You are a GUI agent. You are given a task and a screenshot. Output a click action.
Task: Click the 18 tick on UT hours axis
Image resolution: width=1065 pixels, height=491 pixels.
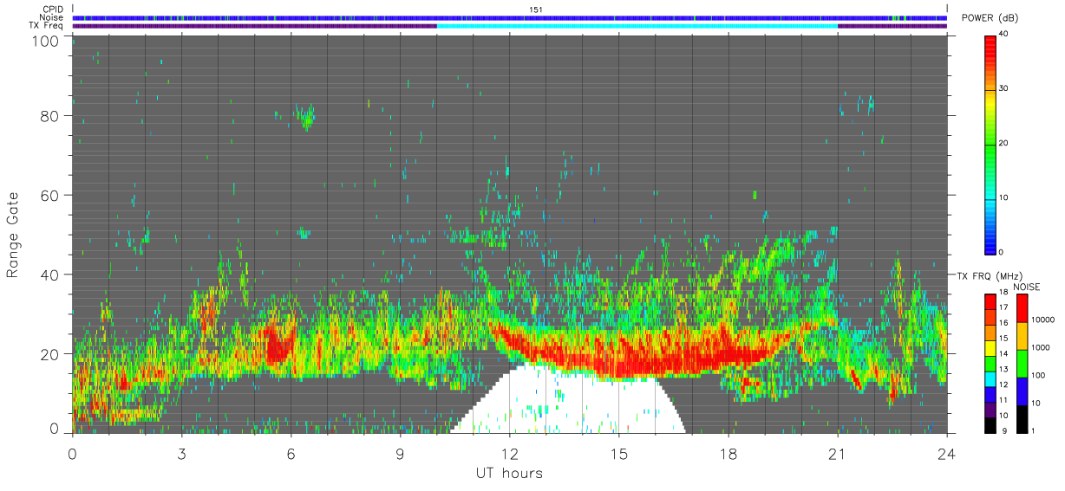pos(729,454)
